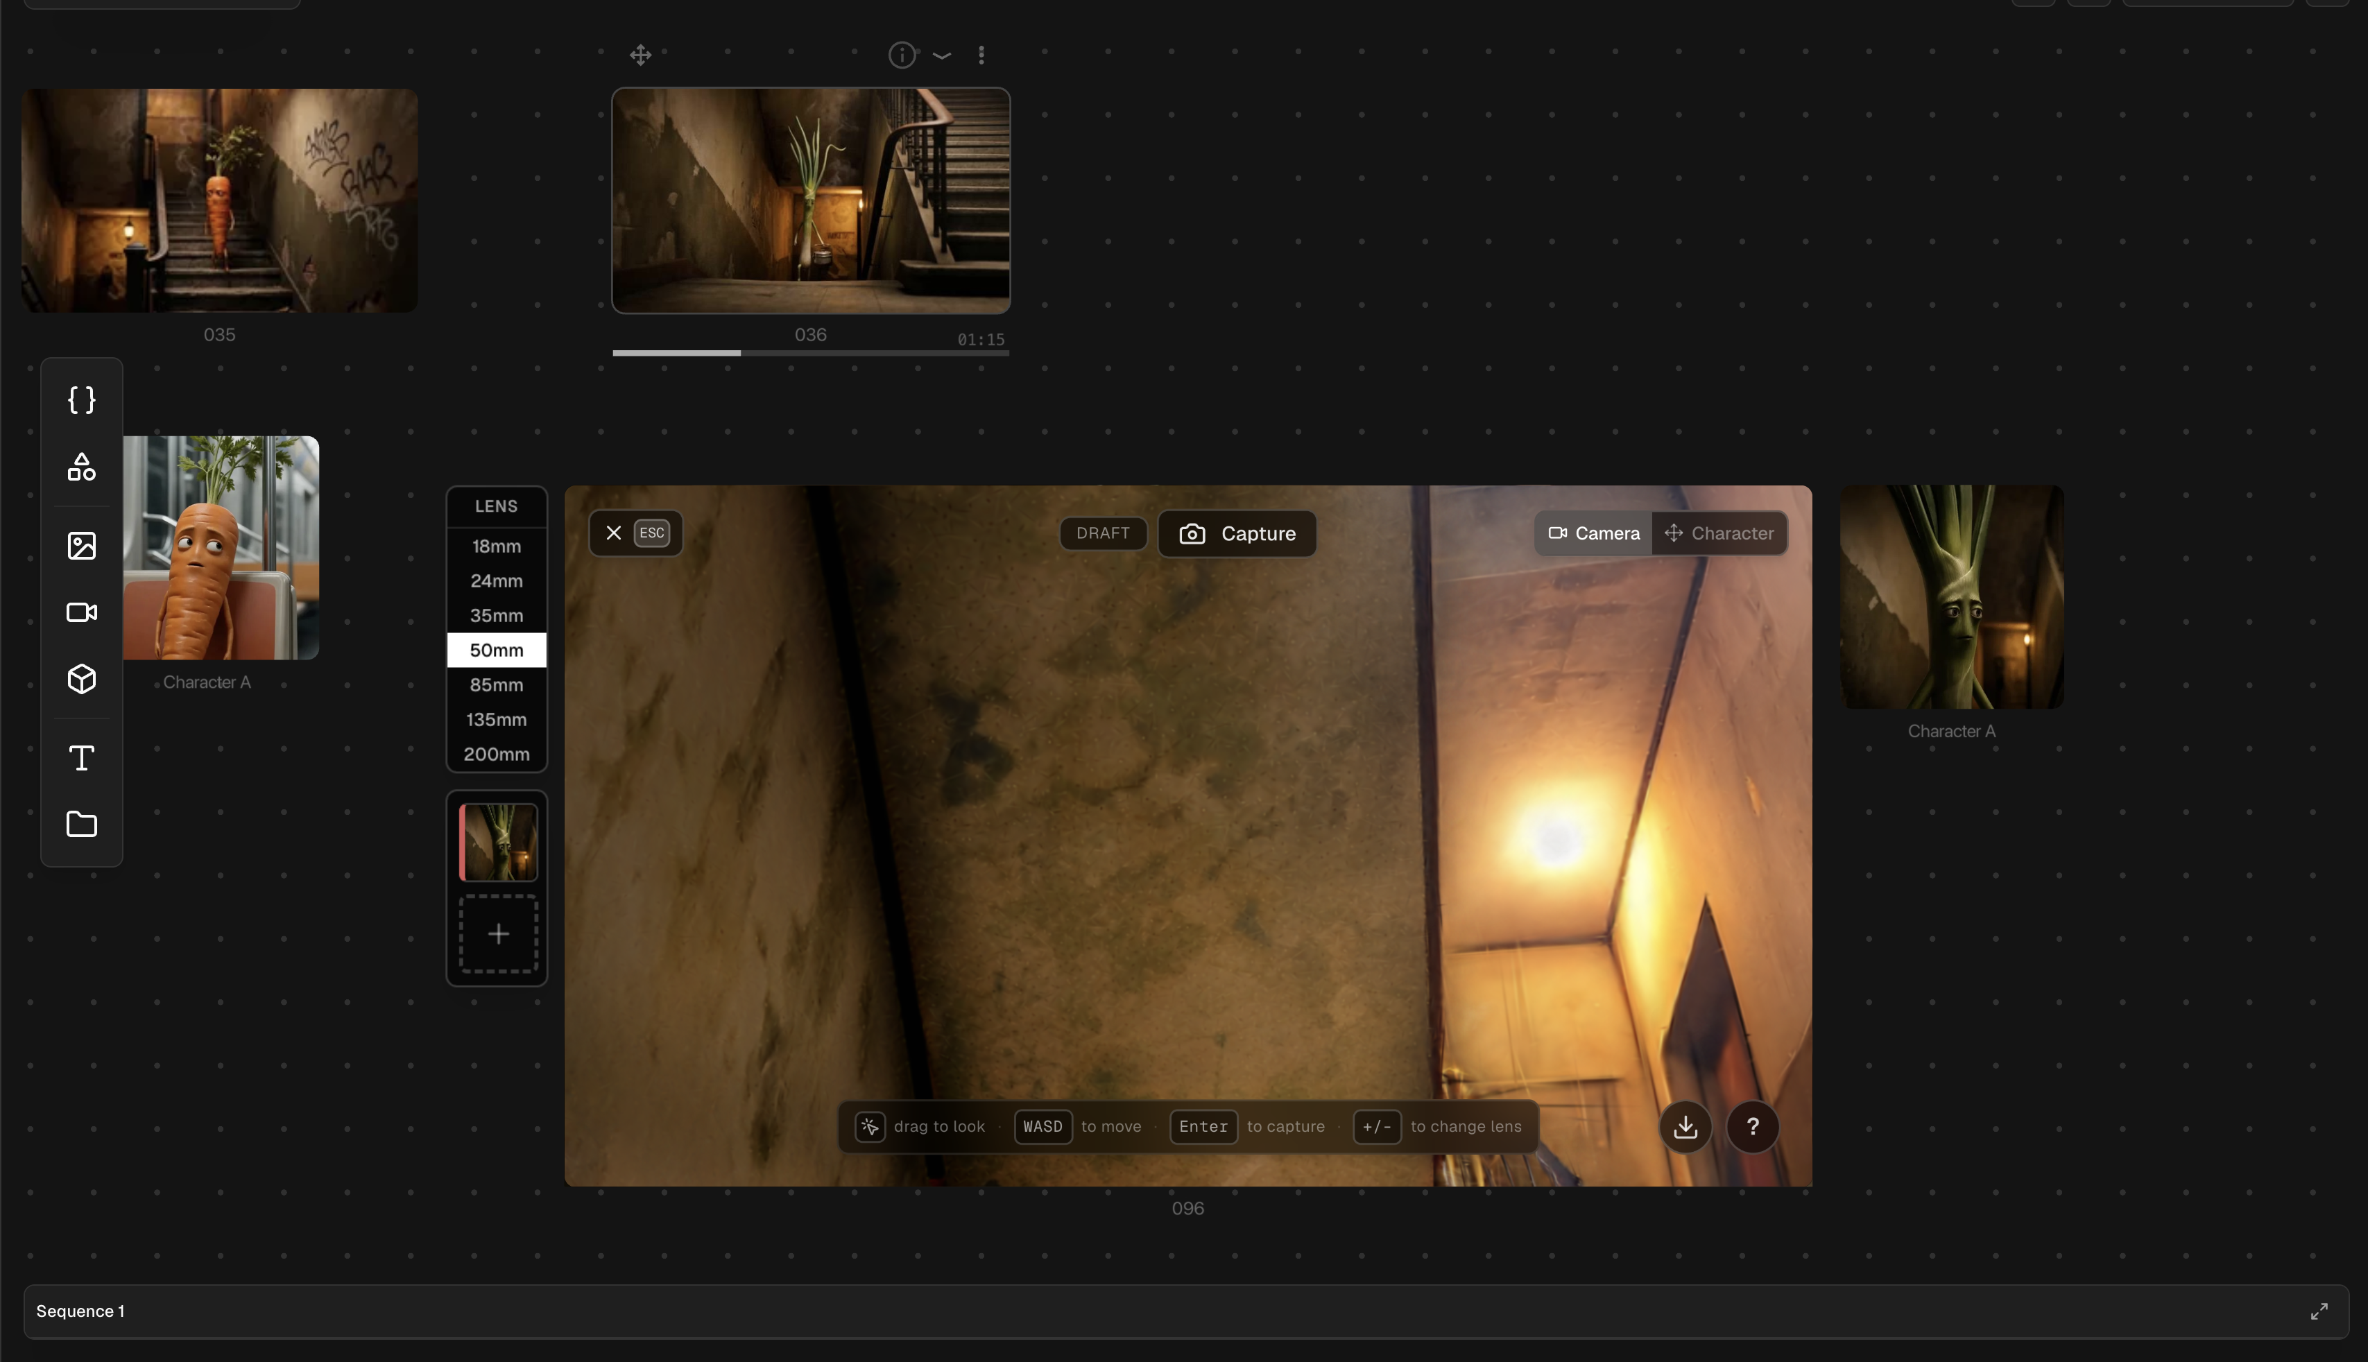
Task: Expand Sequence 1 panel with the arrows icon
Action: [2319, 1311]
